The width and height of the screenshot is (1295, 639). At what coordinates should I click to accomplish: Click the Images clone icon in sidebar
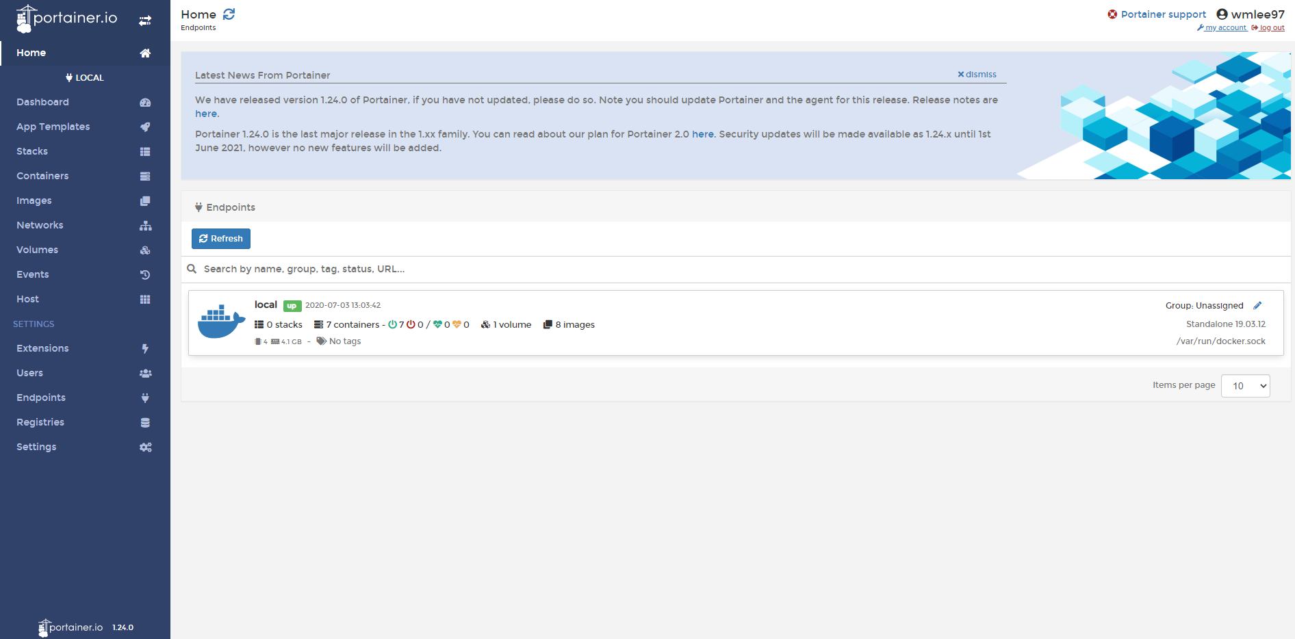coord(145,200)
